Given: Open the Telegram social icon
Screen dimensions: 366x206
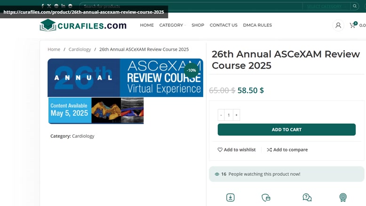Looking at the screenshot, I should (70, 6).
